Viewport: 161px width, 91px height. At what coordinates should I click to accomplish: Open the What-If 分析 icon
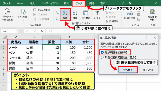pos(153,12)
